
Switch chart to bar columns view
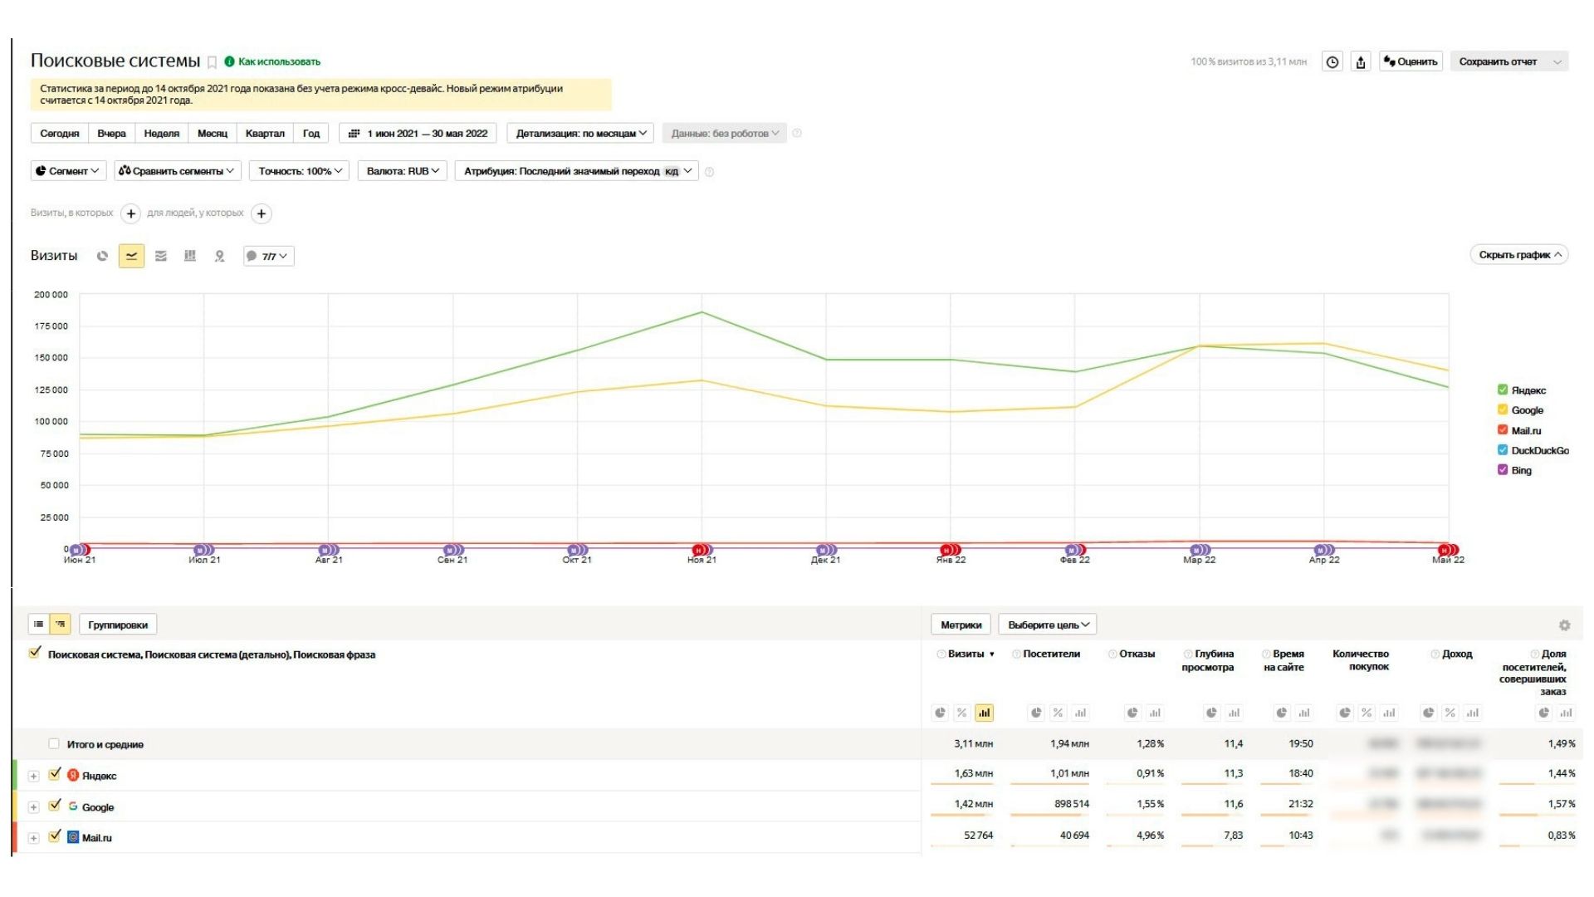pyautogui.click(x=190, y=256)
